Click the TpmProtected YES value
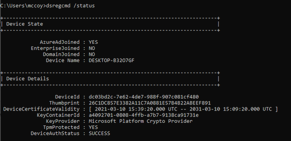 coord(93,128)
